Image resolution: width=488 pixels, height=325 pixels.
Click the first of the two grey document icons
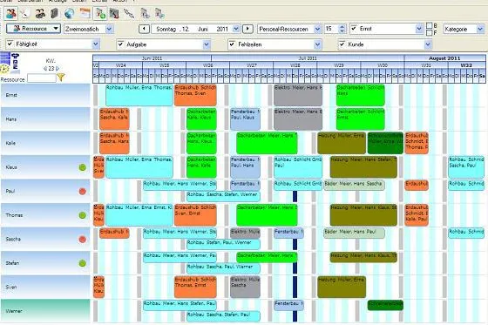tap(145, 13)
